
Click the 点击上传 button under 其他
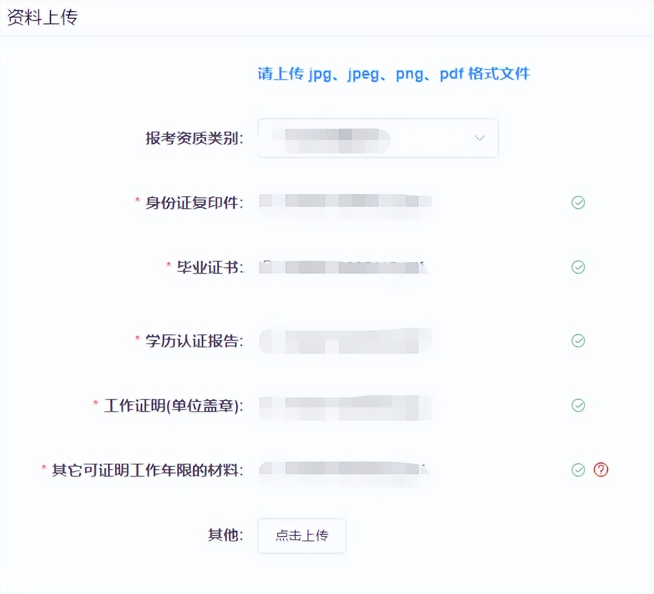(x=301, y=536)
